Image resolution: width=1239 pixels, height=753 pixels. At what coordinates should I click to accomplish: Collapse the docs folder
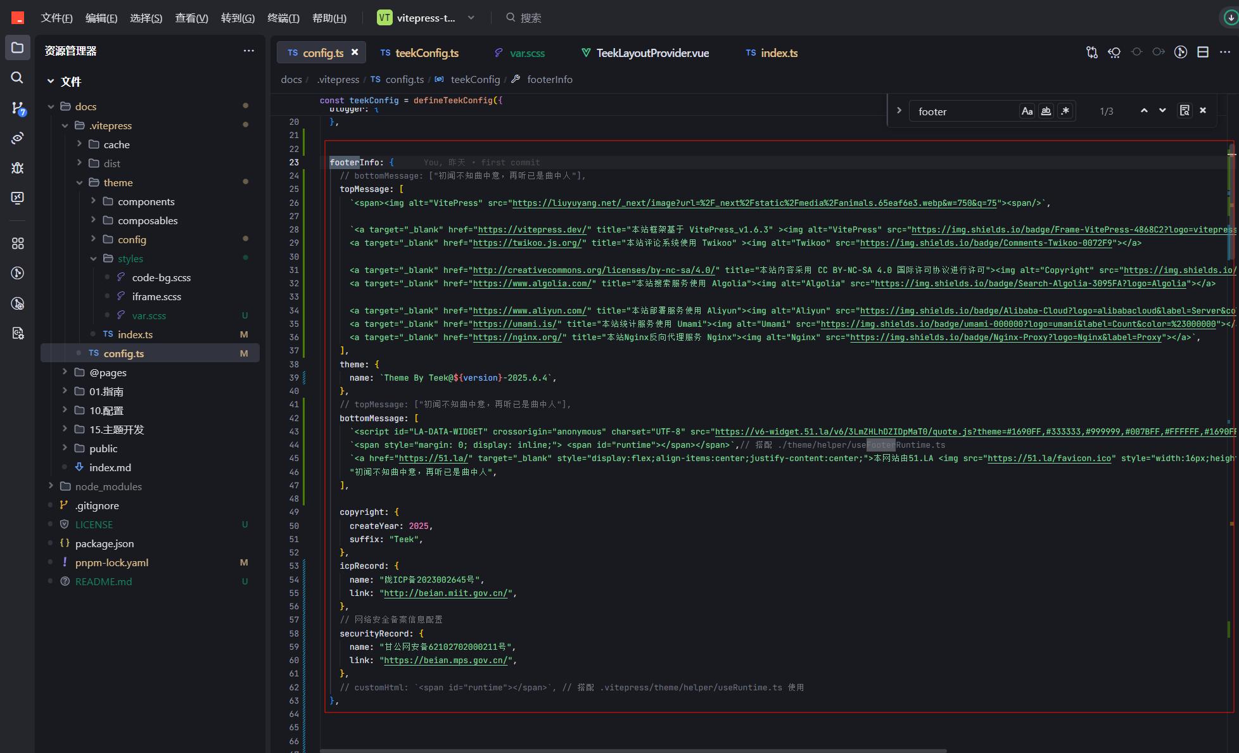(x=51, y=106)
